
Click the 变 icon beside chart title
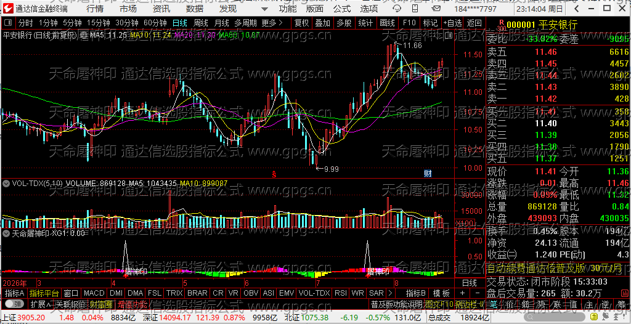(x=83, y=36)
